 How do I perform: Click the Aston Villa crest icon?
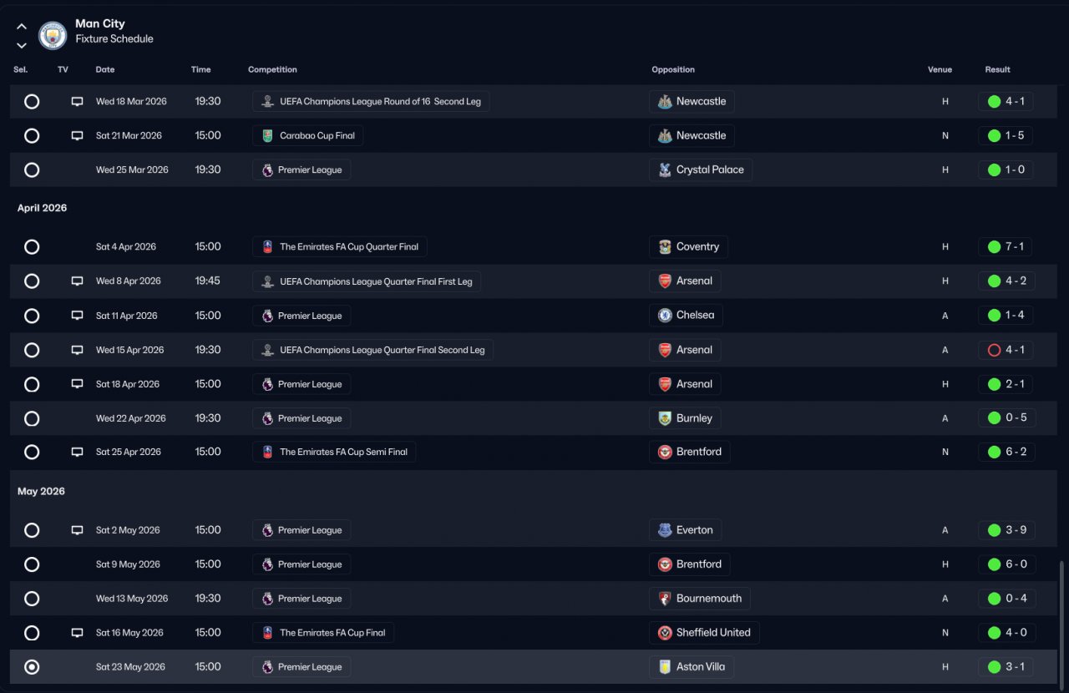pyautogui.click(x=665, y=667)
